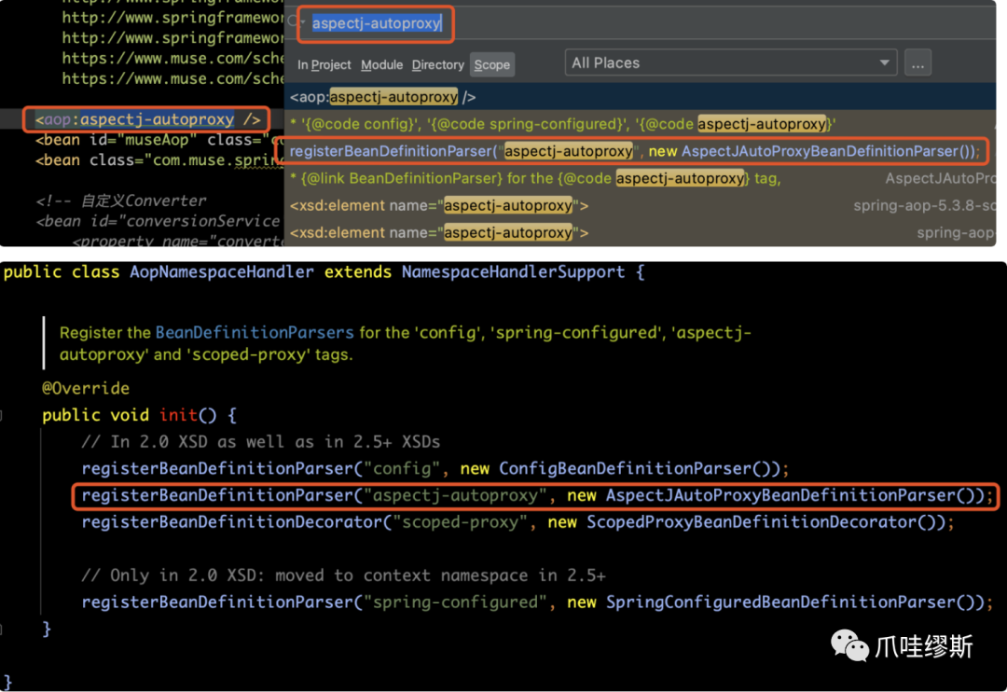The width and height of the screenshot is (1007, 692).
Task: Click the AopNamespaceHandler class name
Action: click(x=222, y=272)
